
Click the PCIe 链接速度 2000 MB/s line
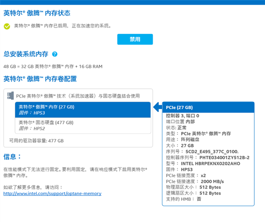coord(195,181)
